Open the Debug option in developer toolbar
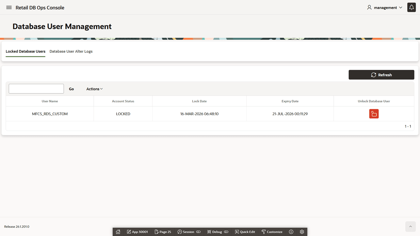420x236 pixels. (218, 232)
